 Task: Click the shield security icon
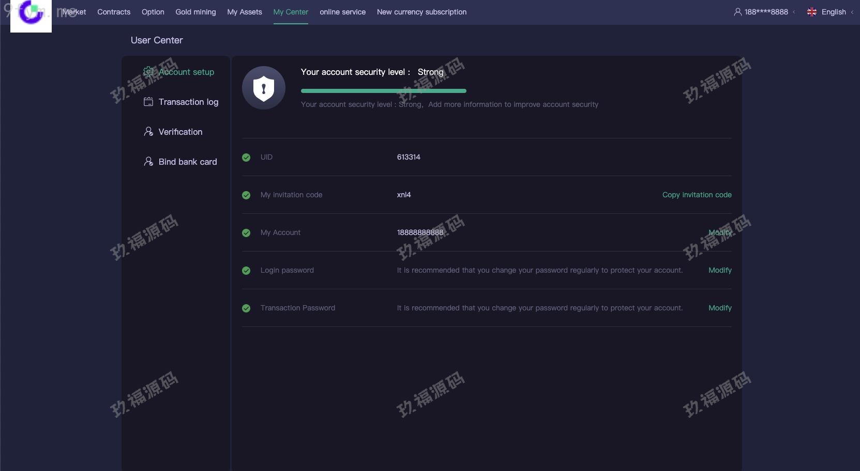click(264, 88)
